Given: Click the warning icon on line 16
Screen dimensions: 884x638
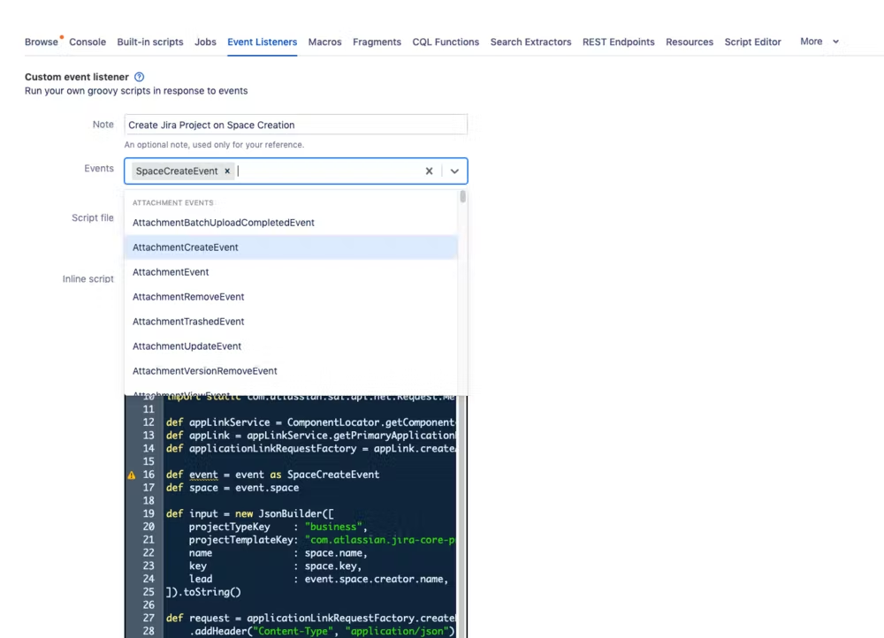Looking at the screenshot, I should coord(132,475).
